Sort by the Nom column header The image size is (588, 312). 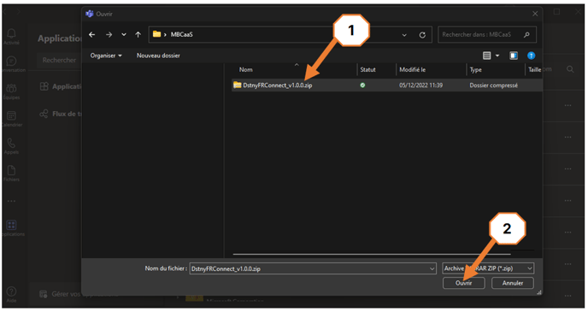point(245,70)
